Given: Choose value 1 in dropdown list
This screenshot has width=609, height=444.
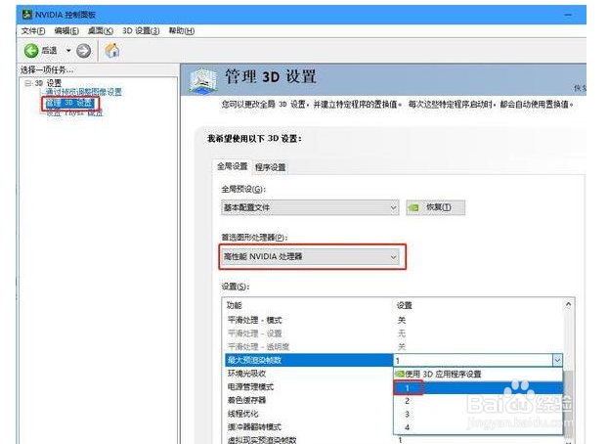Looking at the screenshot, I should pyautogui.click(x=478, y=387).
